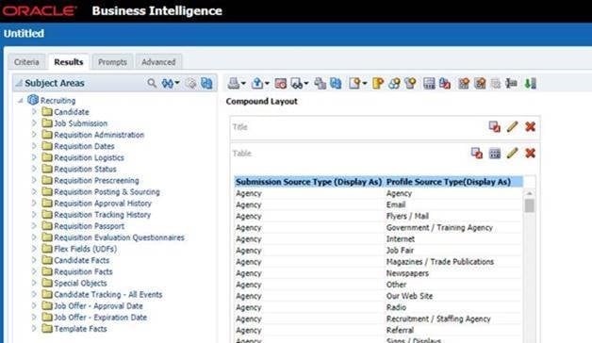This screenshot has height=343, width=592.
Task: Edit the Table view with pencil
Action: tap(512, 154)
